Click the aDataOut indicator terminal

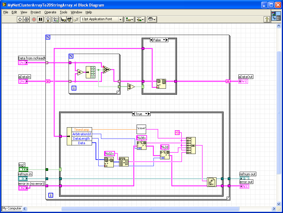pyautogui.click(x=243, y=81)
